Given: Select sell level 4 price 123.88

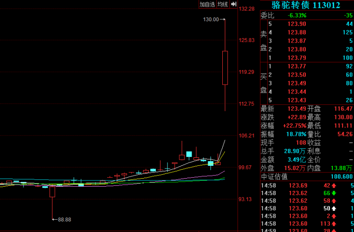Looking at the screenshot, I should [297, 32].
